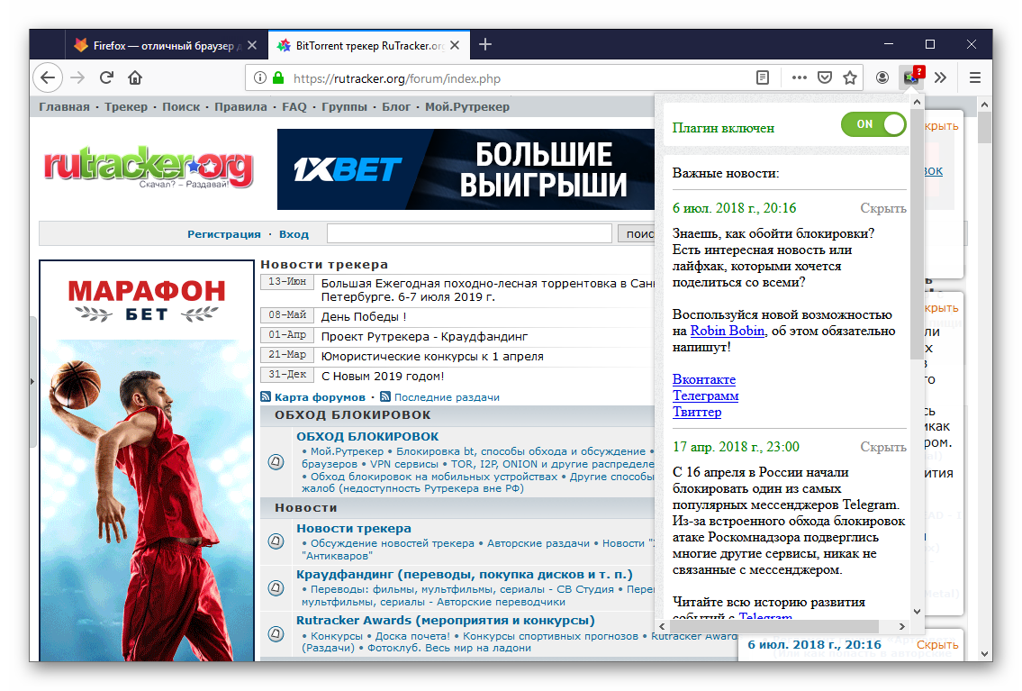Viewport: 1022px width, 691px height.
Task: Expand the toolbar overflow chevron
Action: click(940, 78)
